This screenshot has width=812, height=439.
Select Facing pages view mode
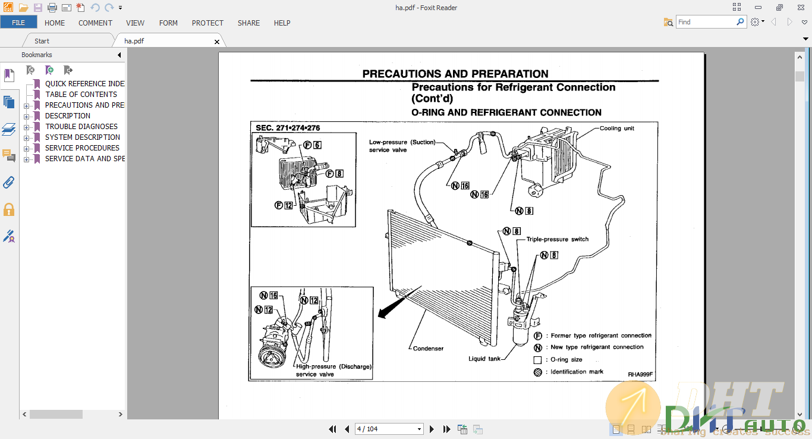[647, 429]
